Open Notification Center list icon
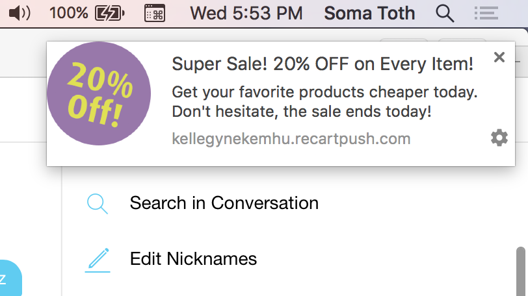The image size is (528, 296). tap(486, 14)
